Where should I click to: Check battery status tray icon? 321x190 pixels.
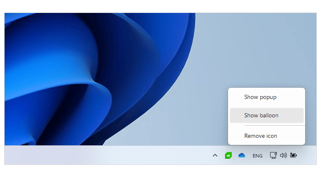coord(293,155)
